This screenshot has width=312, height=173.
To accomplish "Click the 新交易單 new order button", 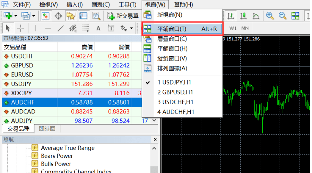I will (x=123, y=16).
